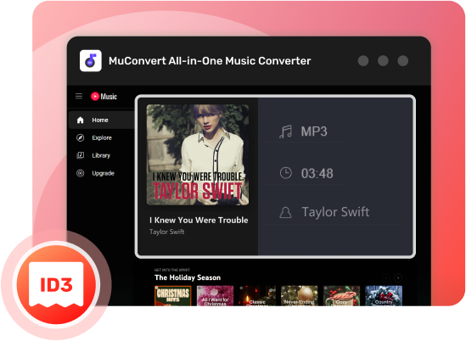
Task: Open the Never-Ending Christmas thumbnail
Action: click(x=300, y=295)
